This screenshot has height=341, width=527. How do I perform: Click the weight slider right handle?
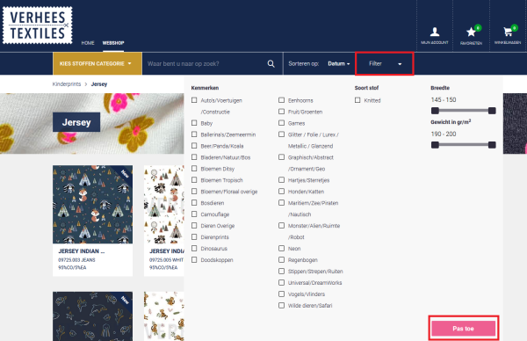(x=492, y=145)
